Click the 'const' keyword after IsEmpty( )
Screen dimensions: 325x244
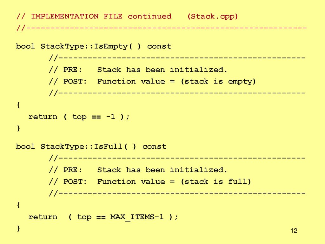pos(159,46)
